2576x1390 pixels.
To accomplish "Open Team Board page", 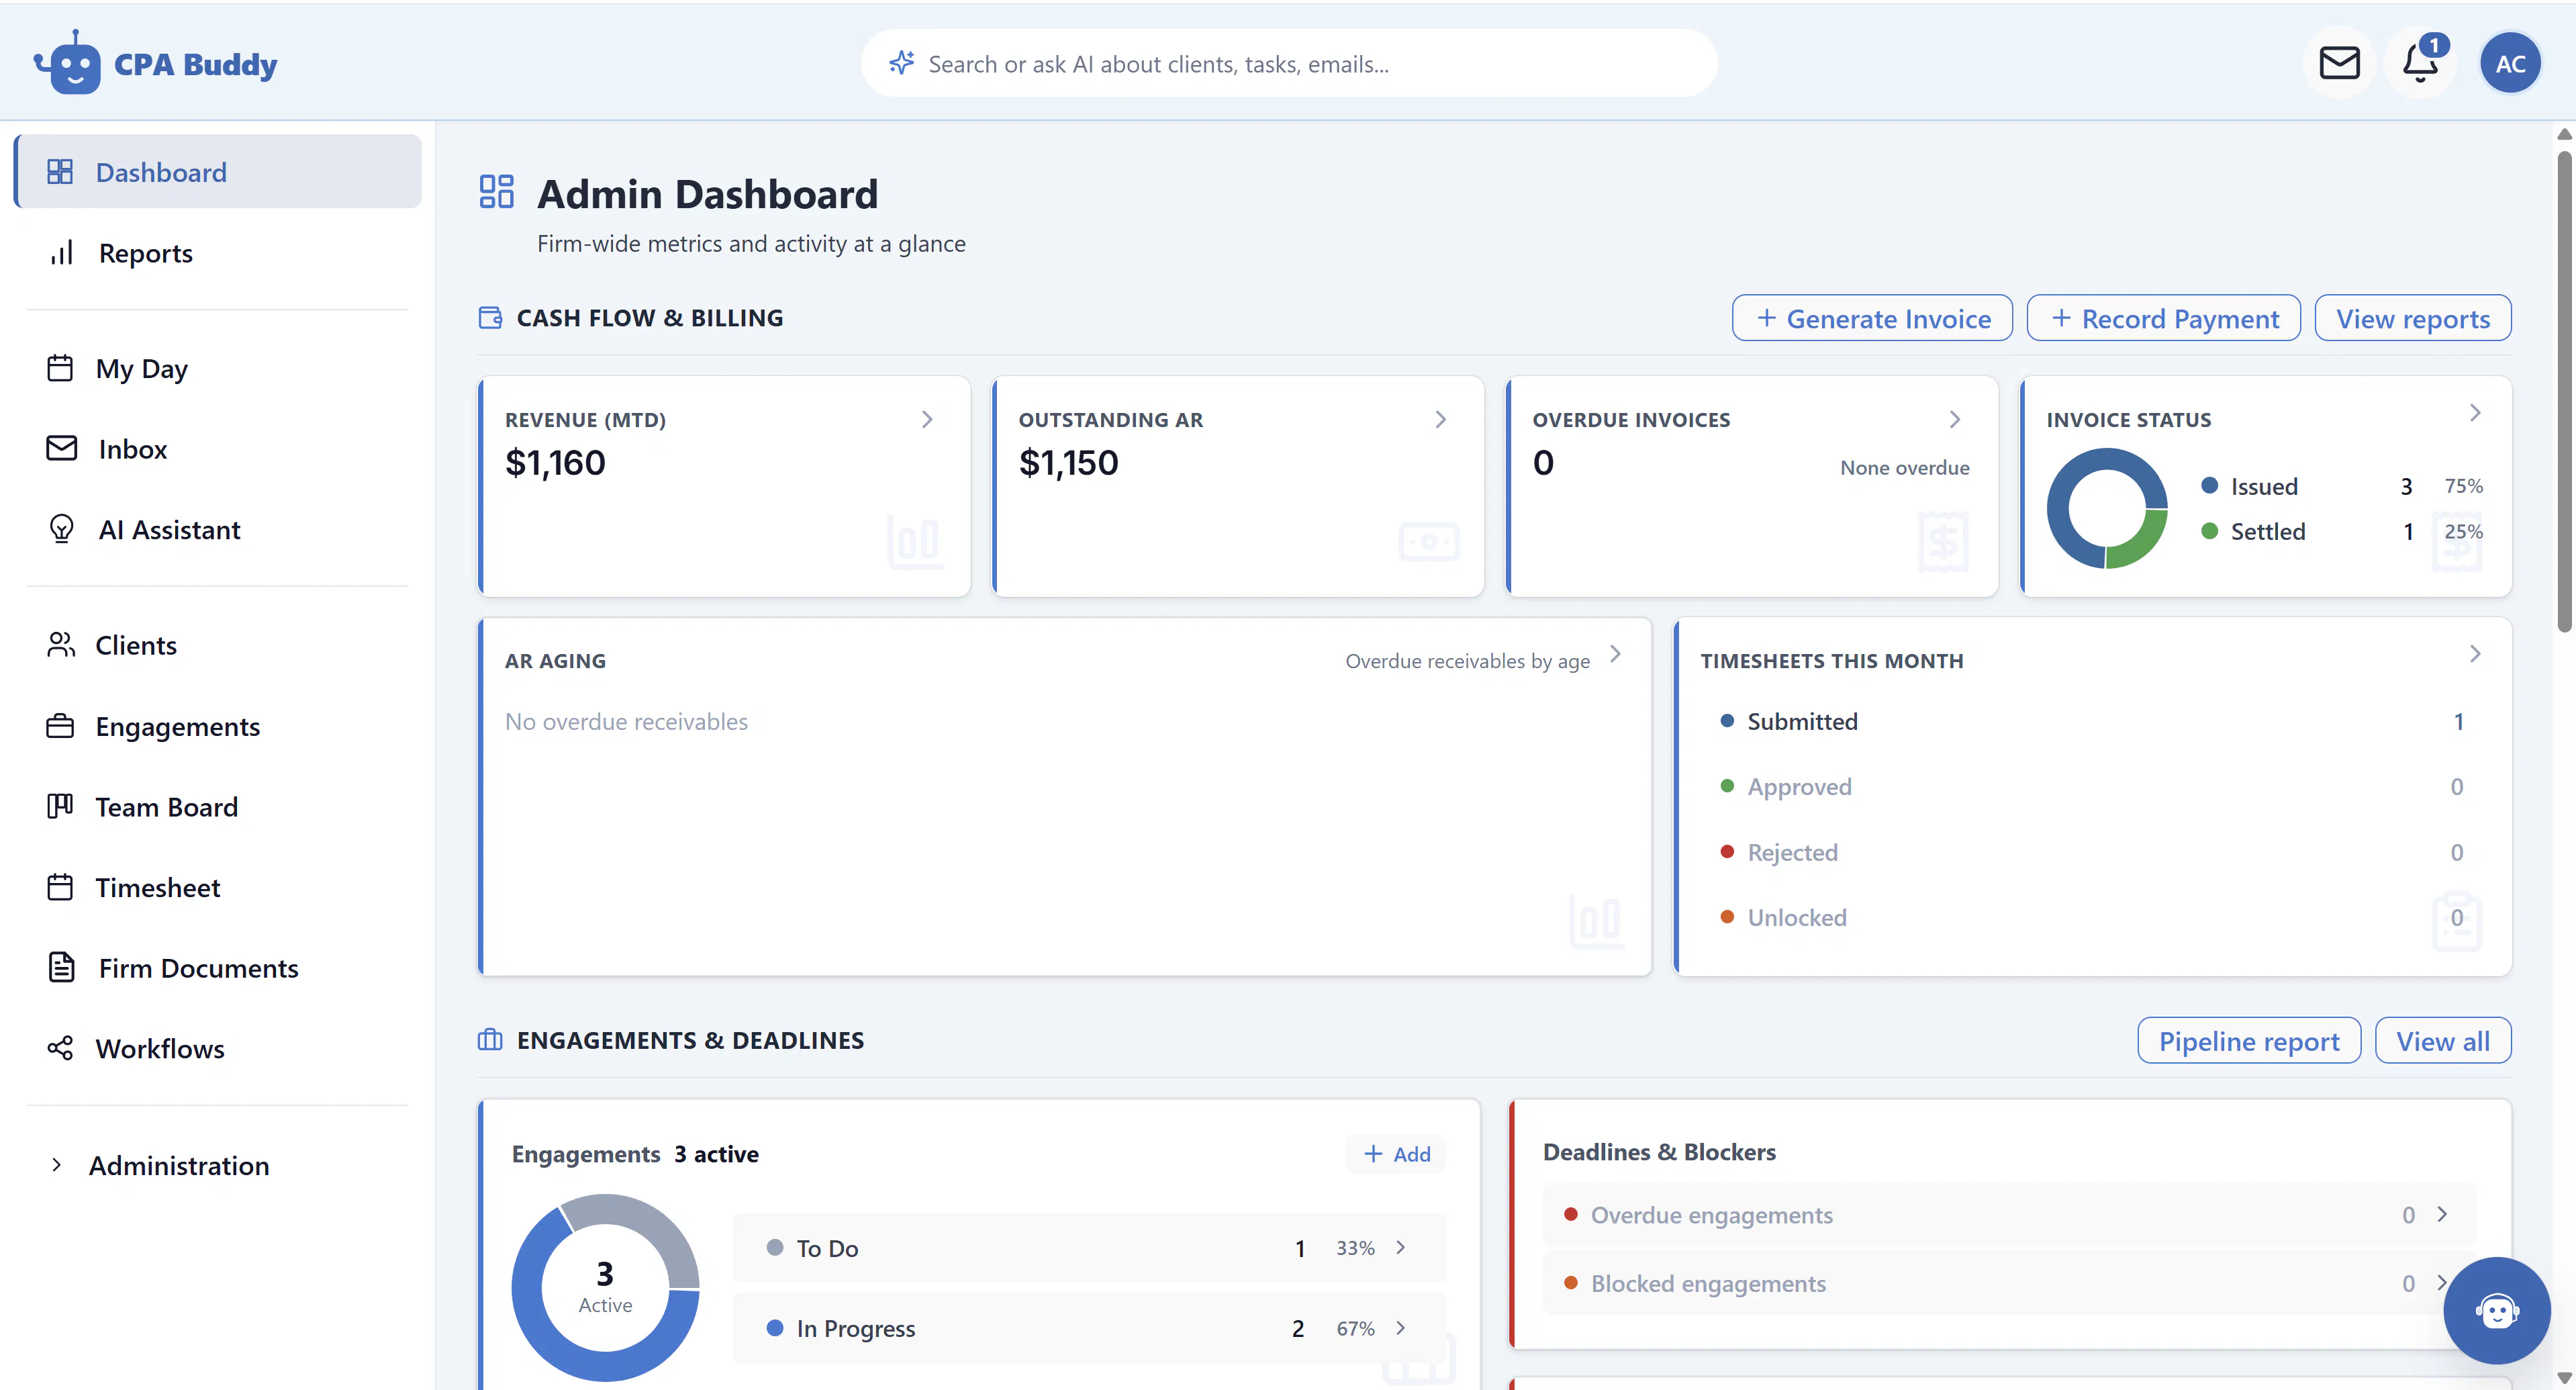I will 218,806.
